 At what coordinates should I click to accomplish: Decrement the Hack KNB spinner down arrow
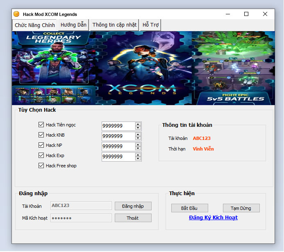pos(138,138)
